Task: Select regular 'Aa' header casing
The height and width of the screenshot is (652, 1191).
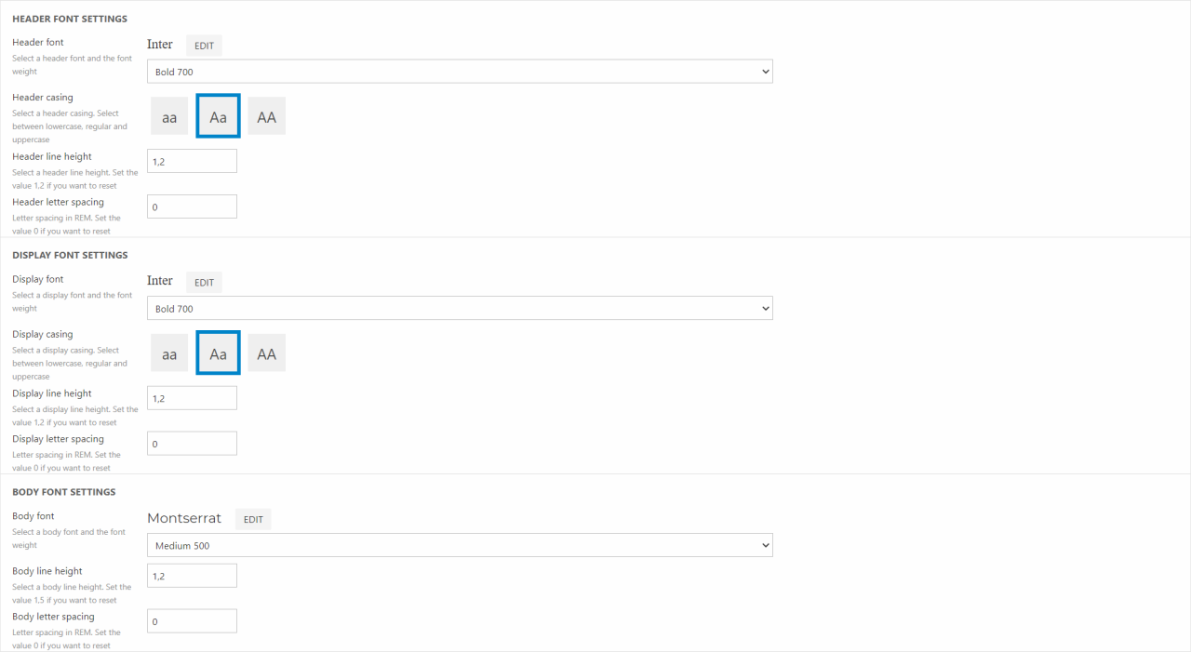Action: [x=219, y=116]
